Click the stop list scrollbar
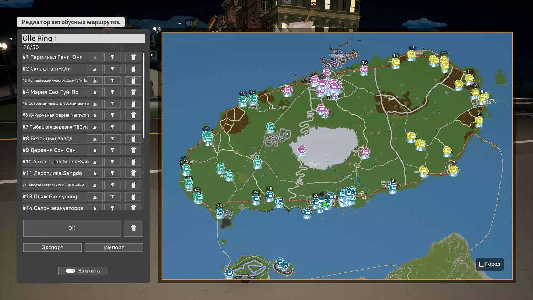Image resolution: width=533 pixels, height=300 pixels. coord(144,96)
